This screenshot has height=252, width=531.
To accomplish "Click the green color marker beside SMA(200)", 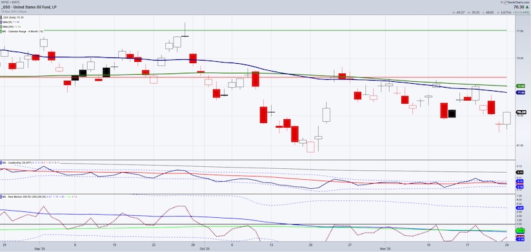I will [2, 26].
